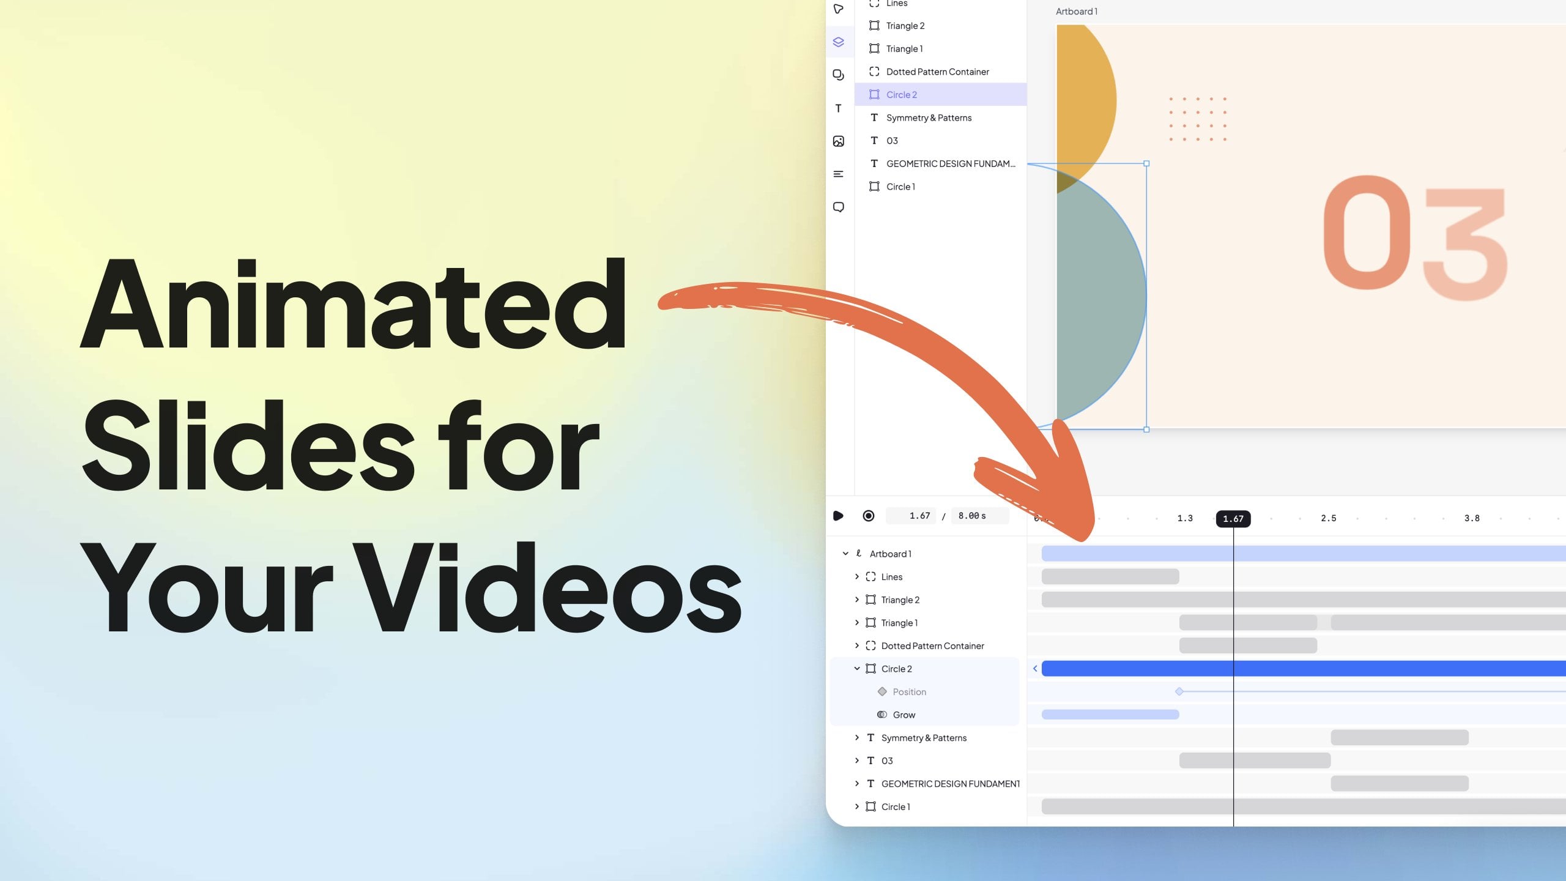This screenshot has width=1566, height=881.
Task: Expand Triangle 2 in timeline
Action: (857, 600)
